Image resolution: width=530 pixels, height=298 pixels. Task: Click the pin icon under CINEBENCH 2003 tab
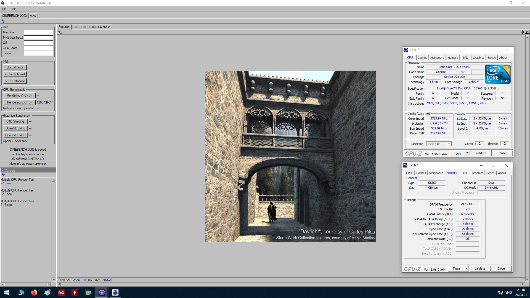click(x=3, y=21)
